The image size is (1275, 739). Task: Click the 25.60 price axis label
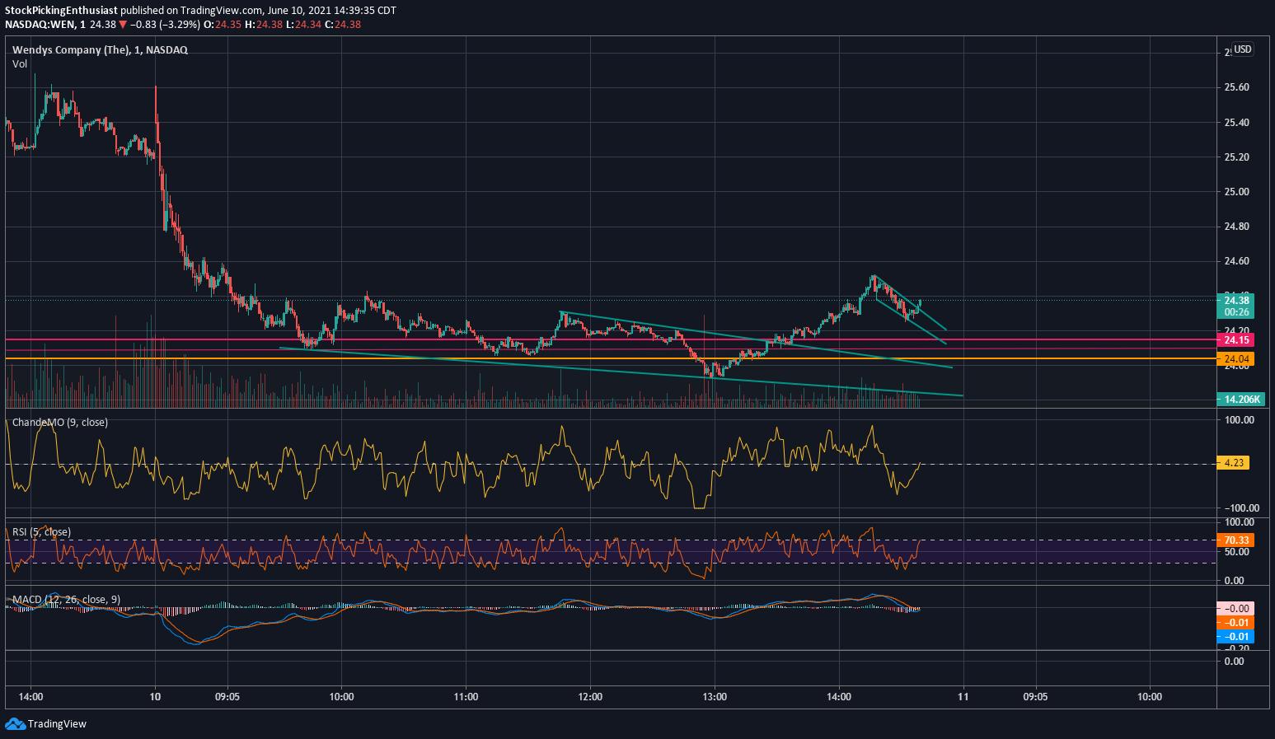1236,87
